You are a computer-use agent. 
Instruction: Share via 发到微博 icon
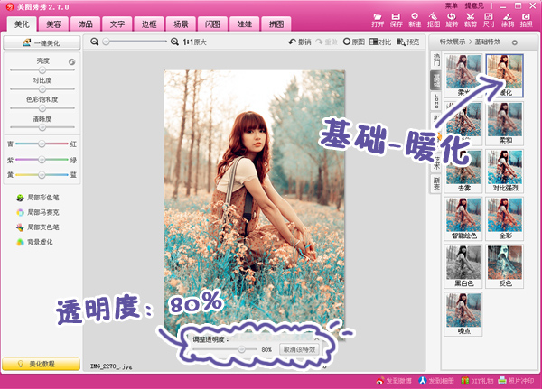point(394,381)
